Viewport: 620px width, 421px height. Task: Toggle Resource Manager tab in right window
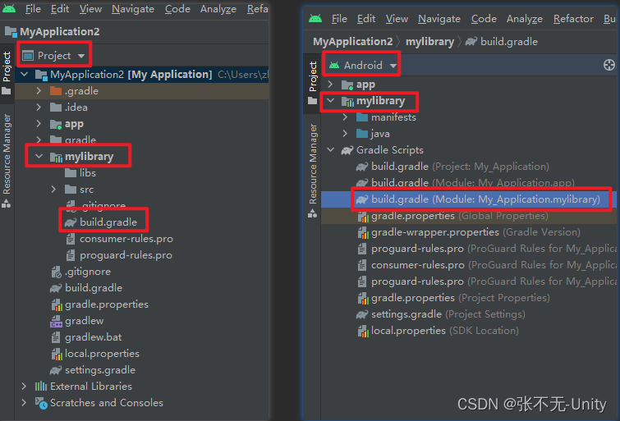[313, 171]
